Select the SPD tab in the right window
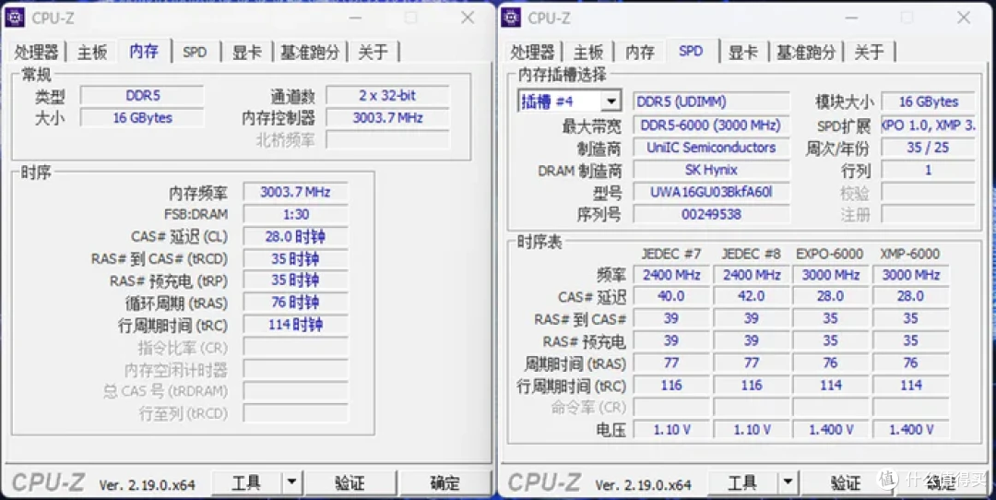The image size is (996, 500). click(x=691, y=51)
